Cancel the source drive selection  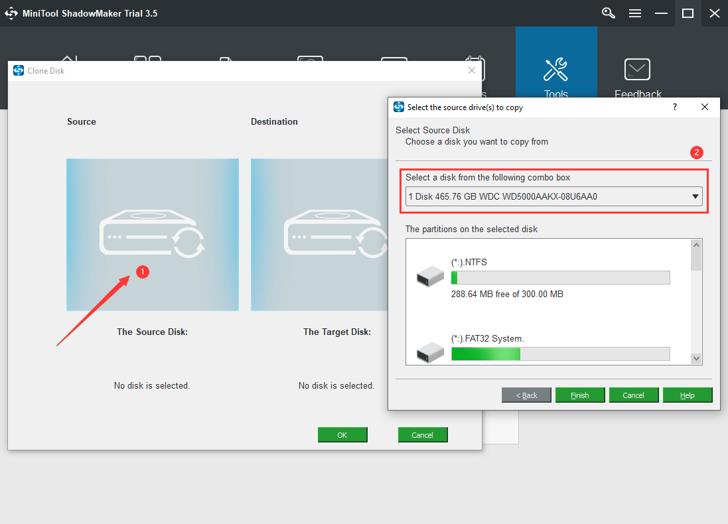point(633,395)
